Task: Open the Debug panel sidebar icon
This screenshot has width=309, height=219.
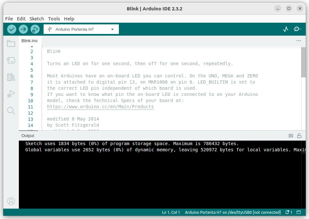Action: click(11, 94)
